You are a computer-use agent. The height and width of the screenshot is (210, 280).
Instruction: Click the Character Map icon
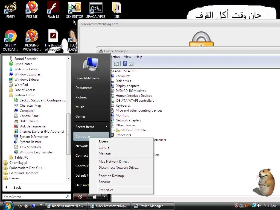(x=16, y=105)
